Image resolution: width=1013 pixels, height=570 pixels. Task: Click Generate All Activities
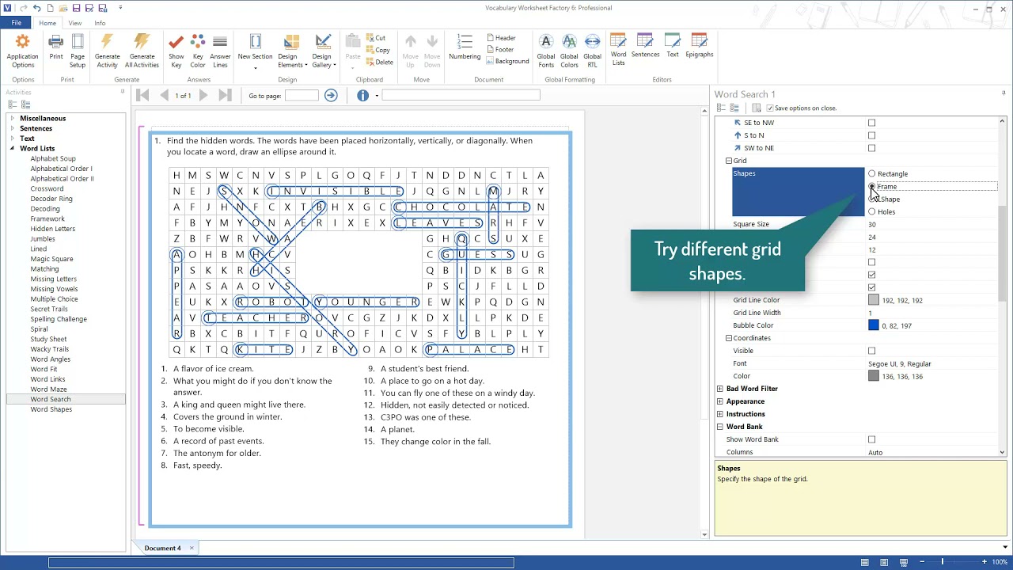click(142, 51)
